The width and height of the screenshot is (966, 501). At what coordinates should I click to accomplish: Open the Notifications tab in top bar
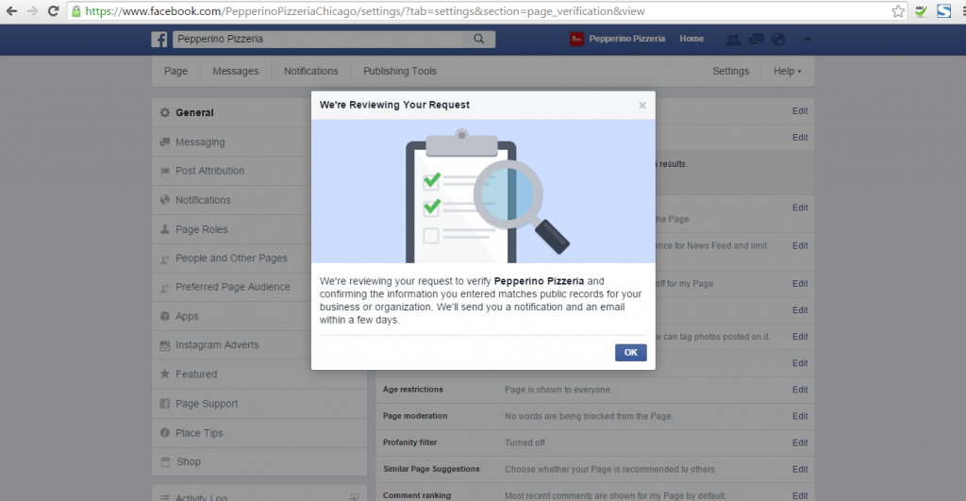click(x=311, y=71)
